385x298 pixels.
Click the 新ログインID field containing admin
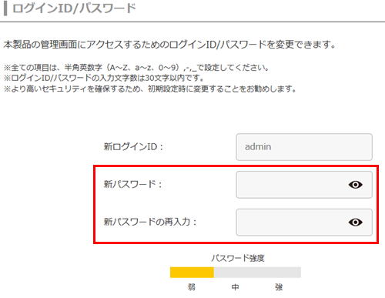(304, 147)
